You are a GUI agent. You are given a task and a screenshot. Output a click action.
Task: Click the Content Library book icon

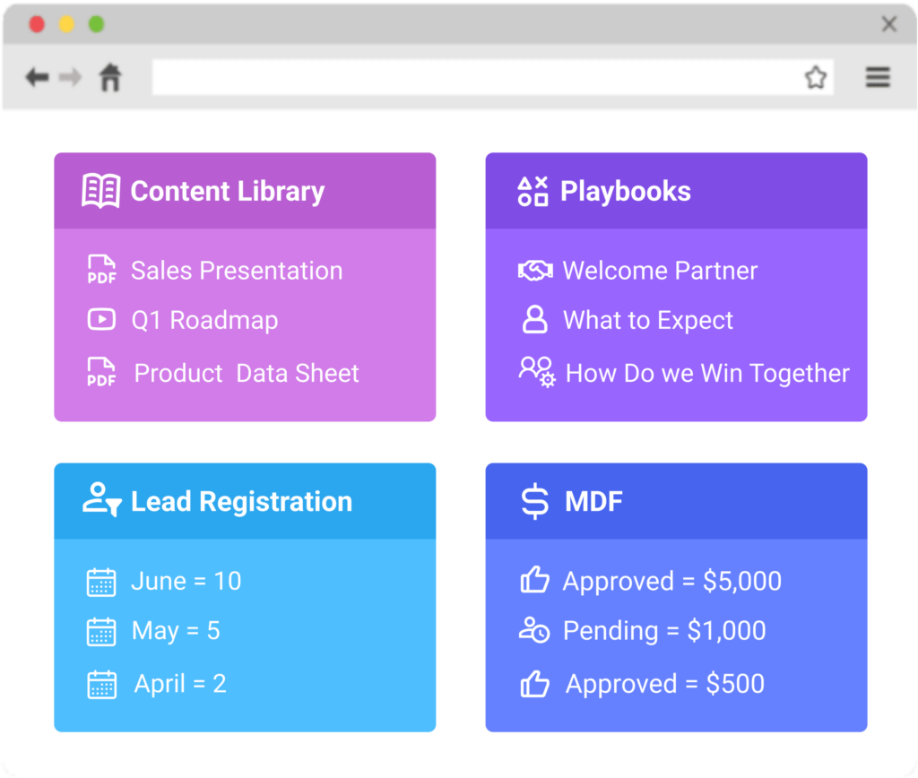(x=100, y=191)
